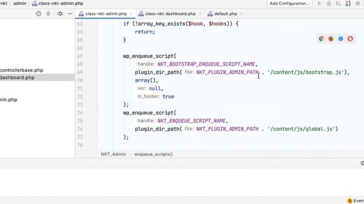Click return keyword on line 64

(x=144, y=32)
